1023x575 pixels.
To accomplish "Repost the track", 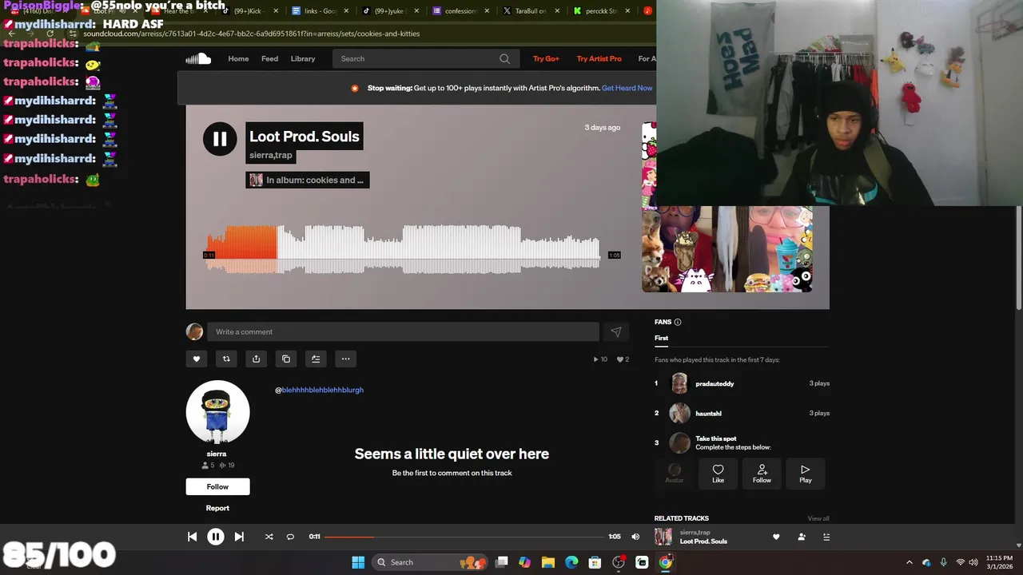I will [x=226, y=359].
